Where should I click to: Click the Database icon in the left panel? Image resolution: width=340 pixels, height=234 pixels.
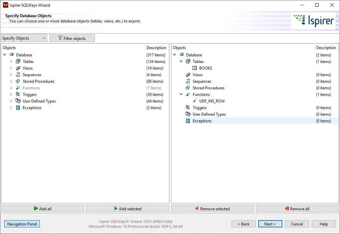pos(12,55)
